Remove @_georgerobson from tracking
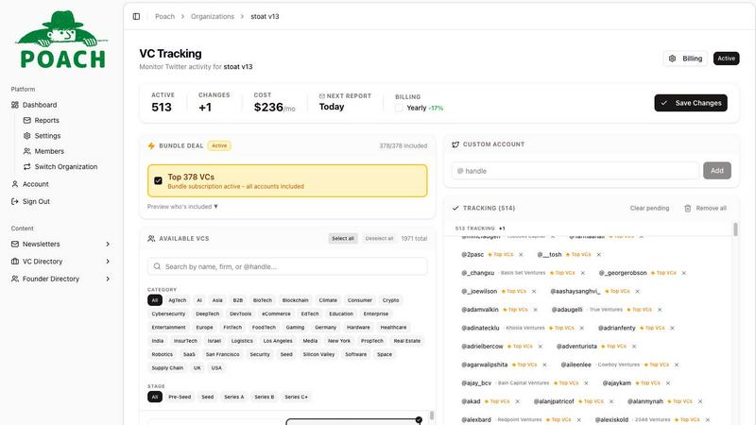756x425 pixels. tap(683, 273)
